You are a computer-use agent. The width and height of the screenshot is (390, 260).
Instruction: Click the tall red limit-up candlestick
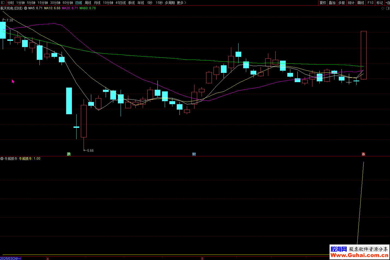(x=364, y=55)
